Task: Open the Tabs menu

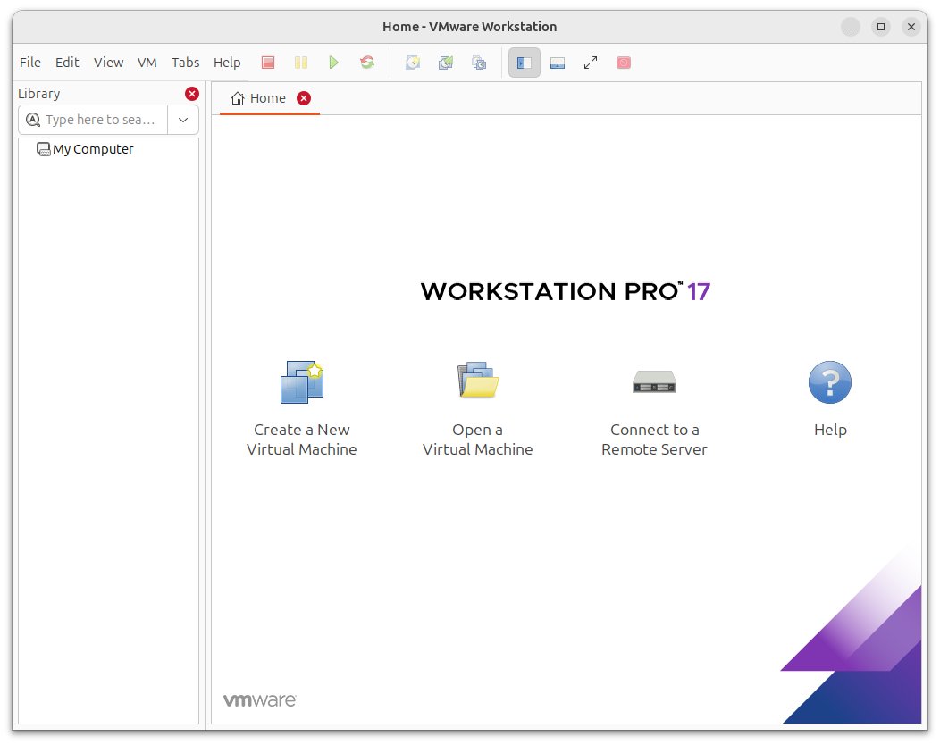Action: pos(185,62)
